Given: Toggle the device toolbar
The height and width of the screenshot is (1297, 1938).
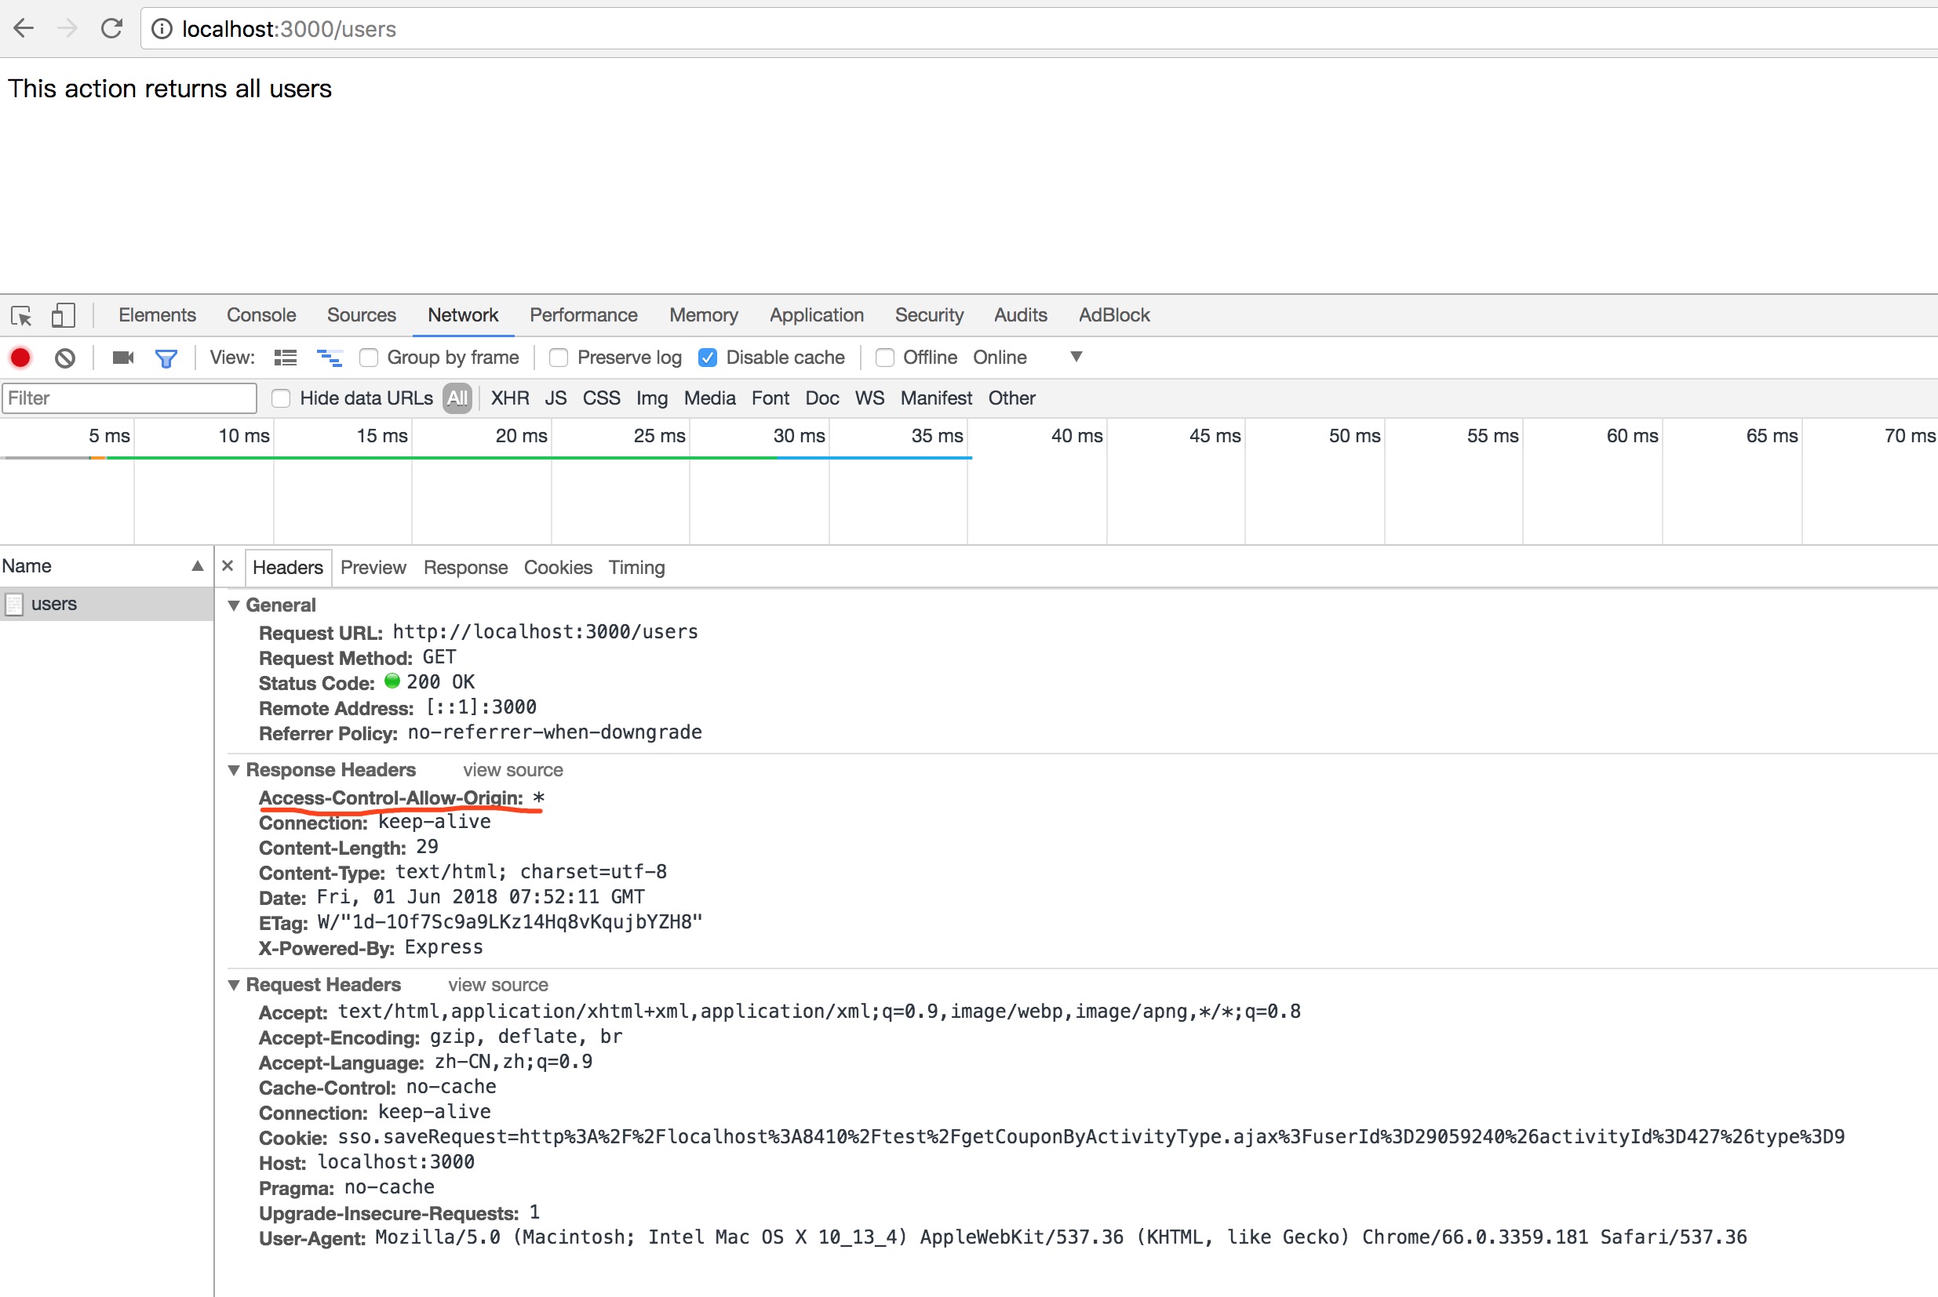Looking at the screenshot, I should tap(63, 315).
